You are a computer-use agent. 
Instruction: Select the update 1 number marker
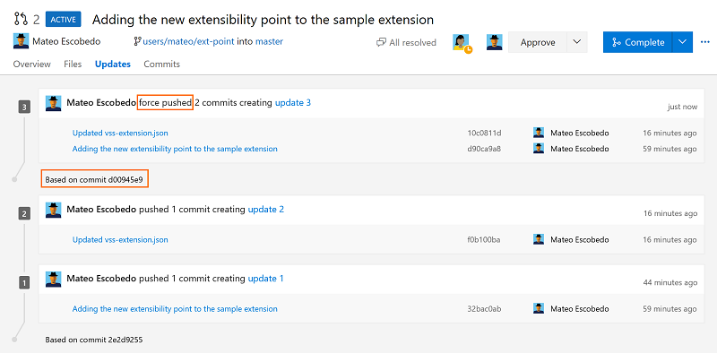tap(24, 283)
